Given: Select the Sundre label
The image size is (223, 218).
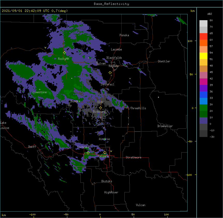Looking at the screenshot, I should coord(76,101).
